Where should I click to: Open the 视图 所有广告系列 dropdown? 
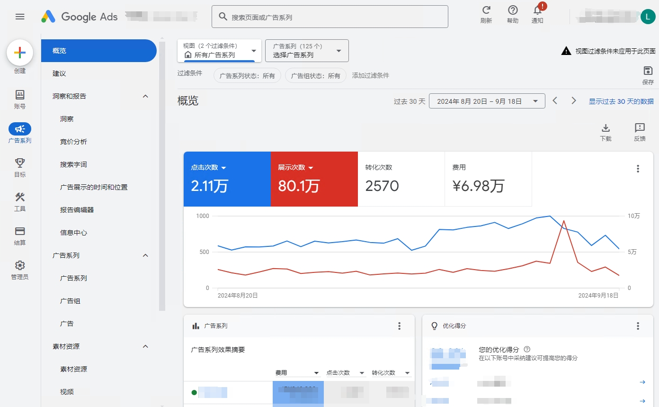pos(219,51)
